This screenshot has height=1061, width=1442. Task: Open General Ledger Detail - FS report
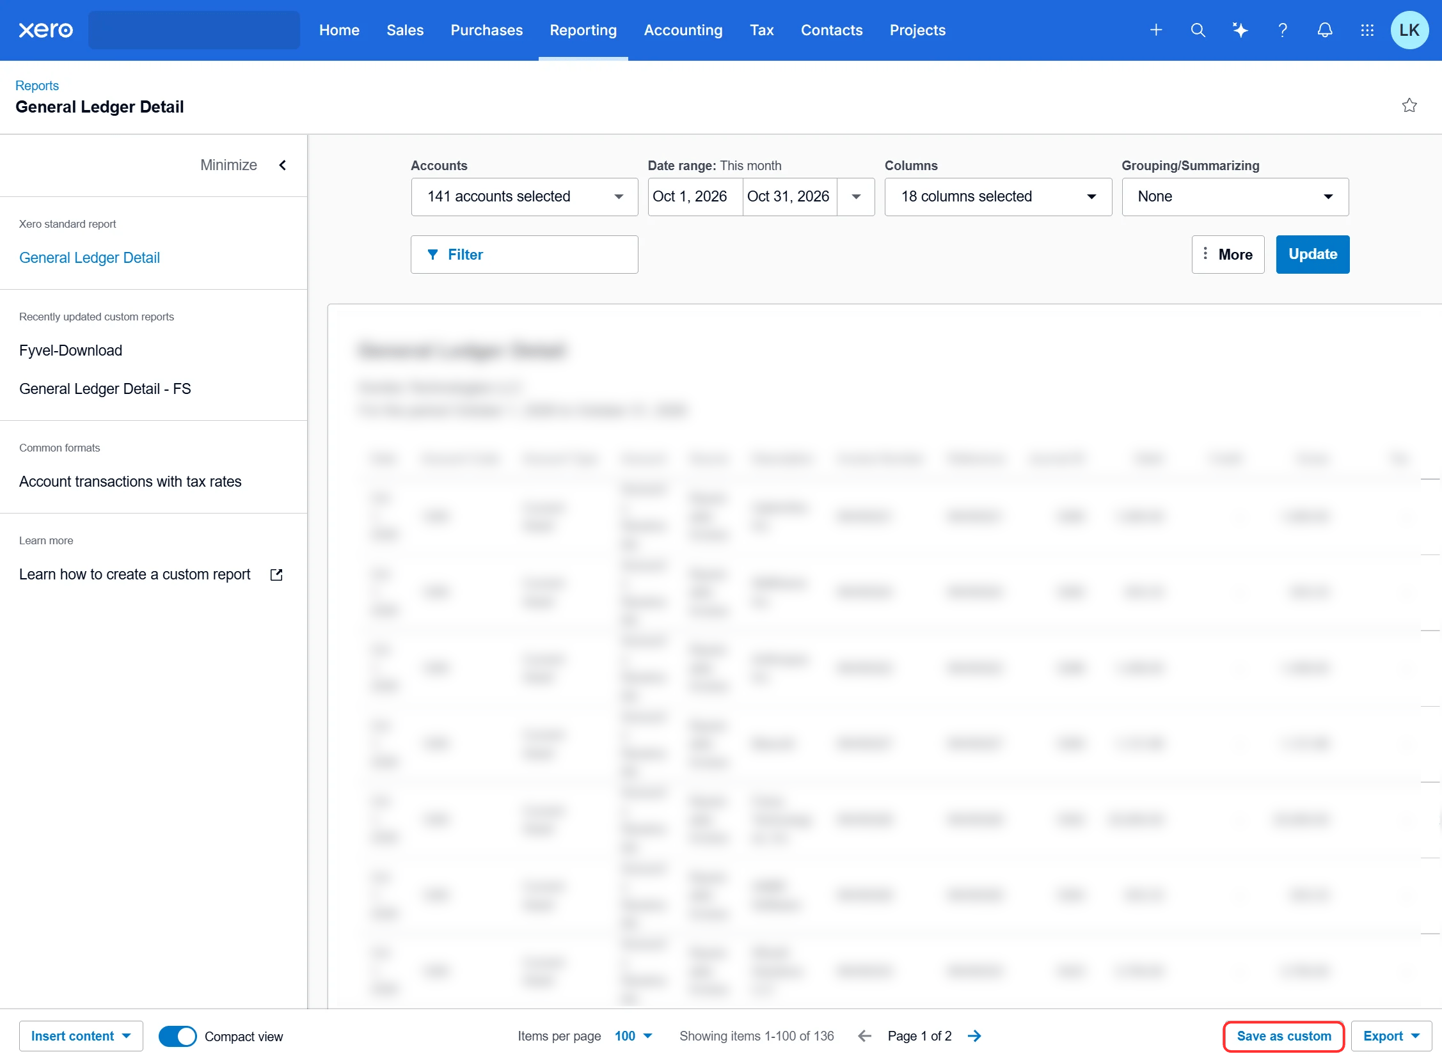(105, 389)
